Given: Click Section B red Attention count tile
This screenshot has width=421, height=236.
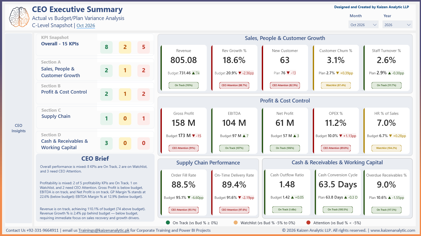Looking at the screenshot, I should [x=144, y=94].
